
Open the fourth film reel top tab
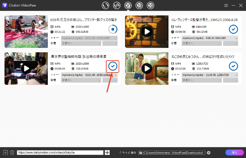(x=139, y=5)
